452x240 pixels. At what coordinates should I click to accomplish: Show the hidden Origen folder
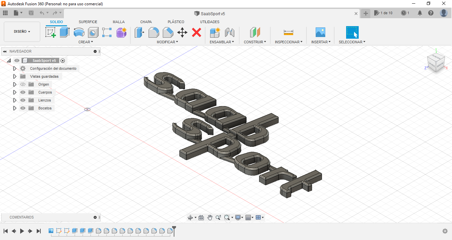click(23, 84)
